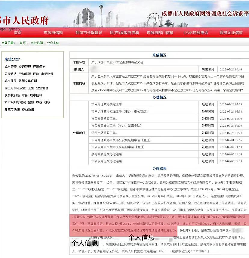Click the 来信情况 section header
The image size is (249, 258).
(x=159, y=55)
